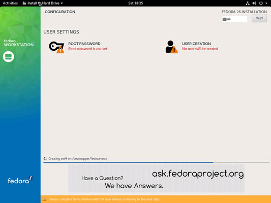Click the power icon in top bar
This screenshot has width=271, height=203.
click(x=261, y=3)
